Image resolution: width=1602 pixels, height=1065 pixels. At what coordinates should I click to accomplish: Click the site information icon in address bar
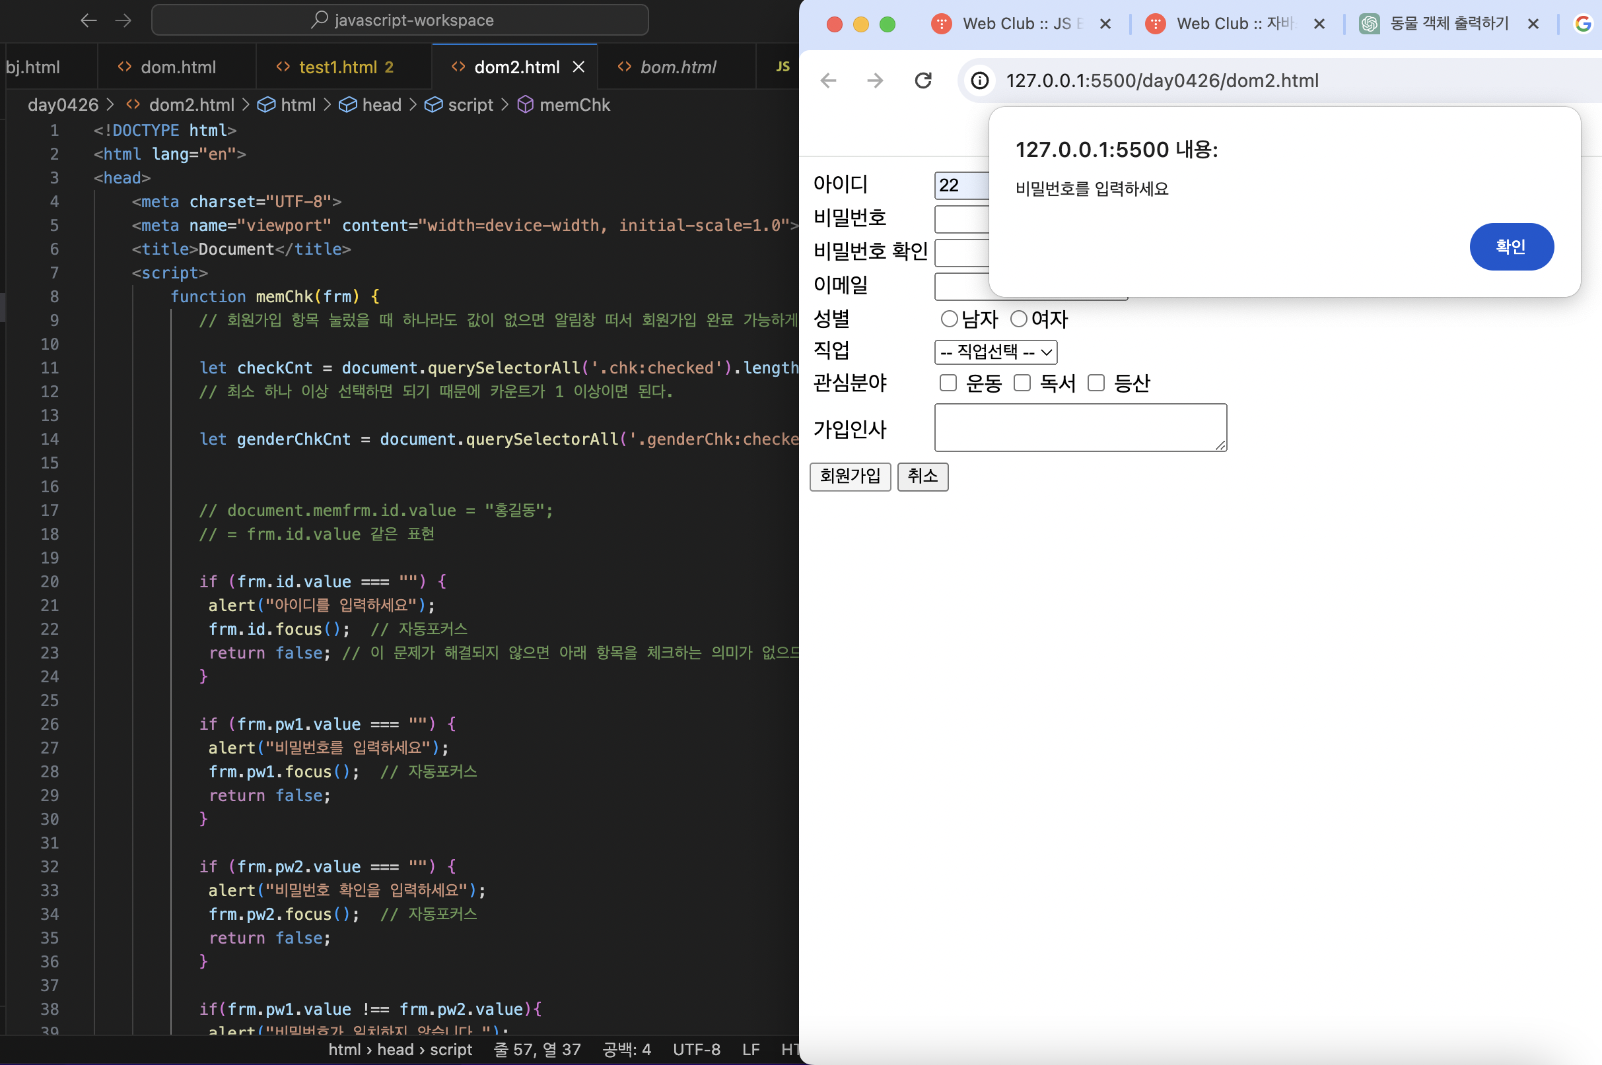979,81
